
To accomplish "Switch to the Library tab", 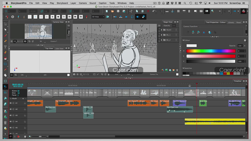I will point(231,23).
